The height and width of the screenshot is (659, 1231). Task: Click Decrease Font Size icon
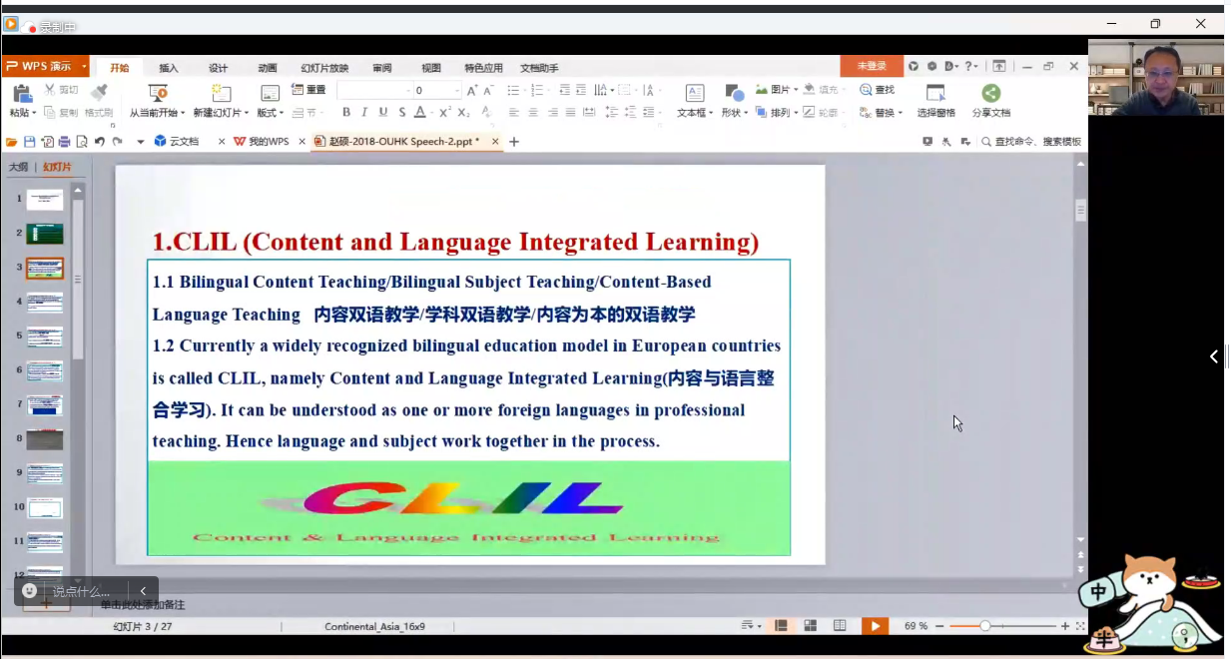488,91
